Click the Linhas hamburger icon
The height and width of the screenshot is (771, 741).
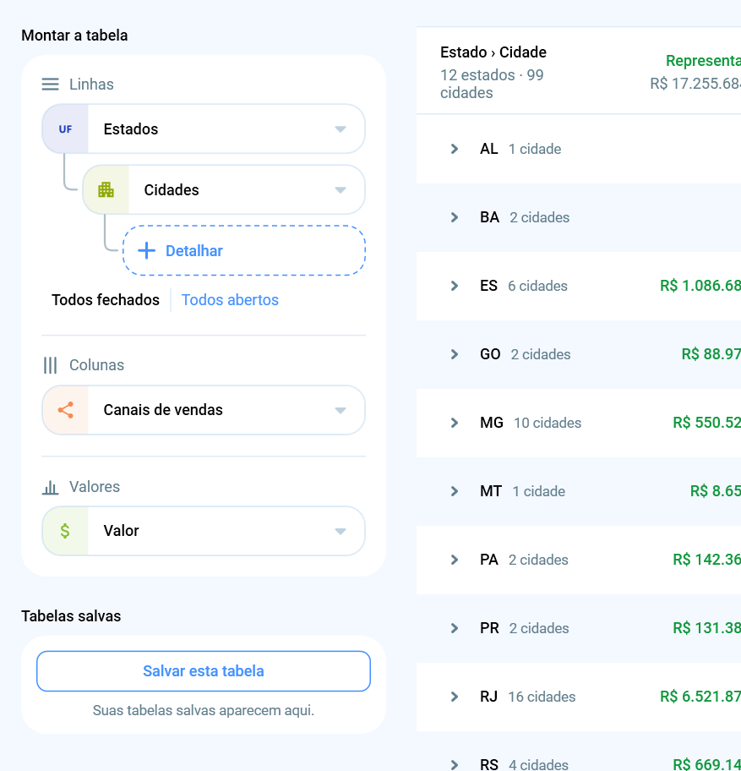[x=50, y=84]
